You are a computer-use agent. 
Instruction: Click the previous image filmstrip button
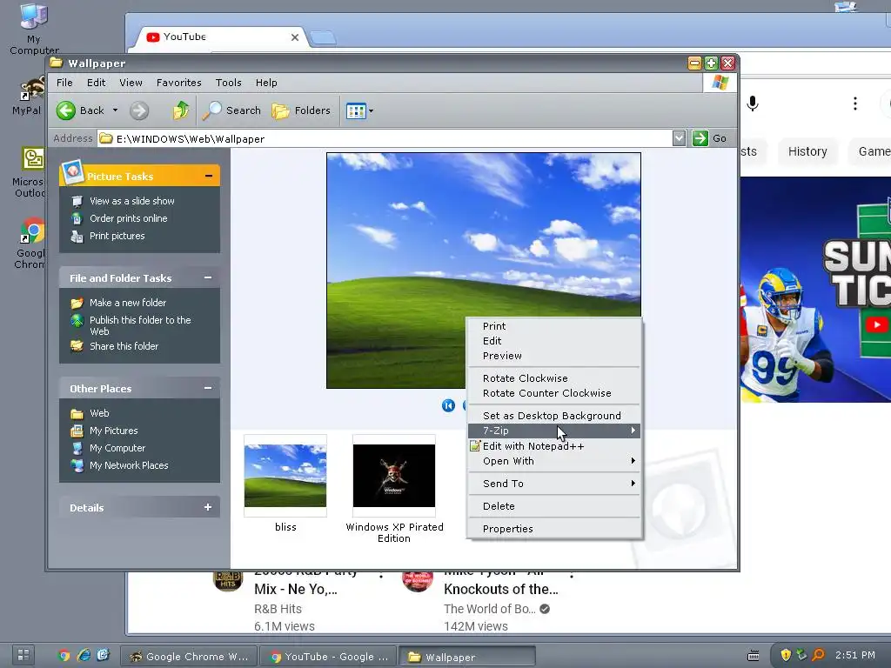tap(448, 405)
